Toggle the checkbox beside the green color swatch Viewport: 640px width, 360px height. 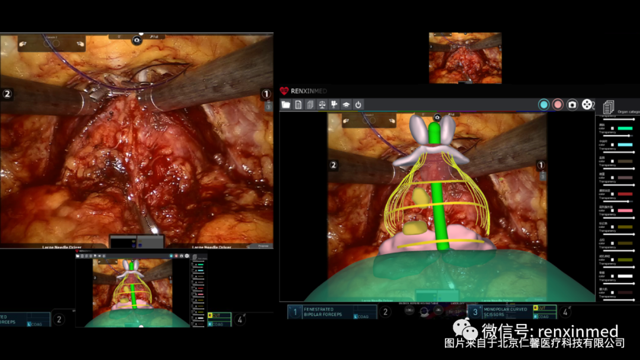pos(613,128)
